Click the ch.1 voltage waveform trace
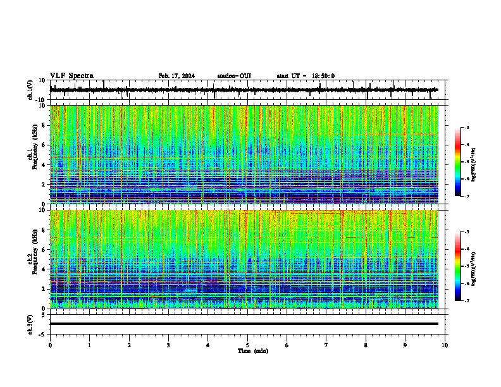This screenshot has width=501, height=387. coord(244,90)
